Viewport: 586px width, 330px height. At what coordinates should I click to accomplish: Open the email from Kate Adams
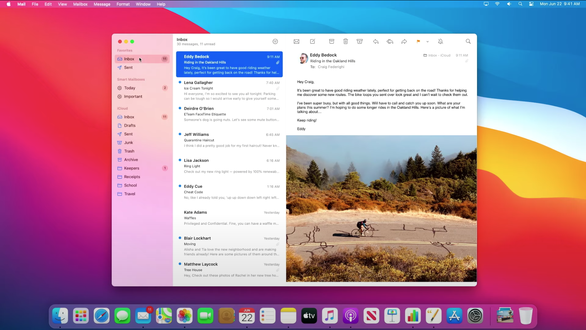[x=231, y=217]
